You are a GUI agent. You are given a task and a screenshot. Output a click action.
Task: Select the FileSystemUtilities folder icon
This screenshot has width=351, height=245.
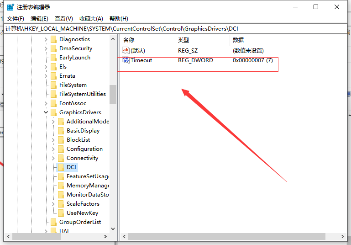(54, 94)
